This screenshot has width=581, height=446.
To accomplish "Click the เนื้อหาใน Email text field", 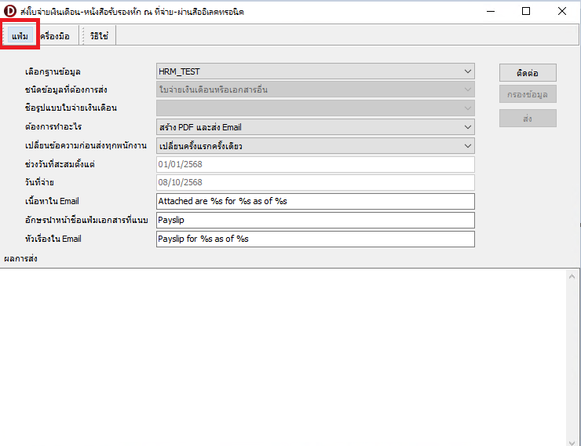I will (316, 201).
